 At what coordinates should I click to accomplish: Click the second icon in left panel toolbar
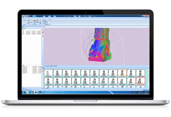[x=25, y=28]
